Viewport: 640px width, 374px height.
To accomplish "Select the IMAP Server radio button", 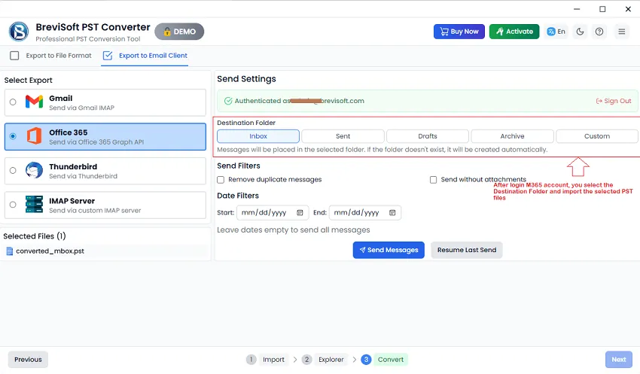I will click(x=13, y=205).
